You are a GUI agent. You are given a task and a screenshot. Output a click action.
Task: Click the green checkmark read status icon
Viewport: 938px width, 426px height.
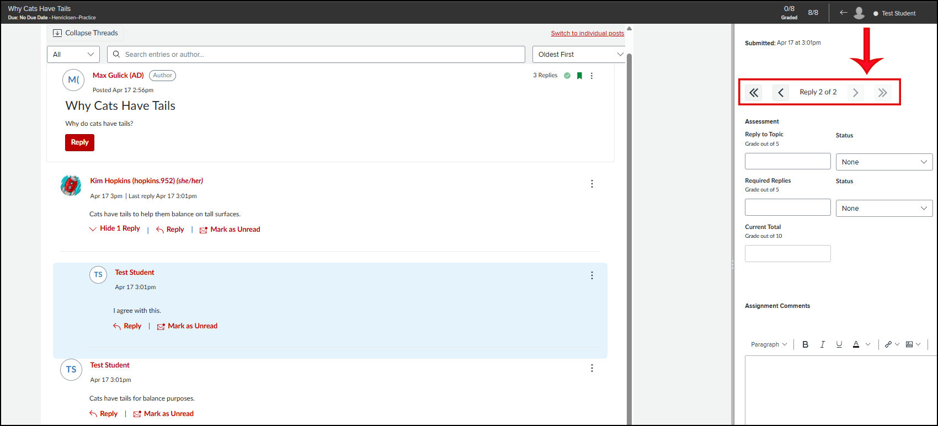tap(567, 76)
